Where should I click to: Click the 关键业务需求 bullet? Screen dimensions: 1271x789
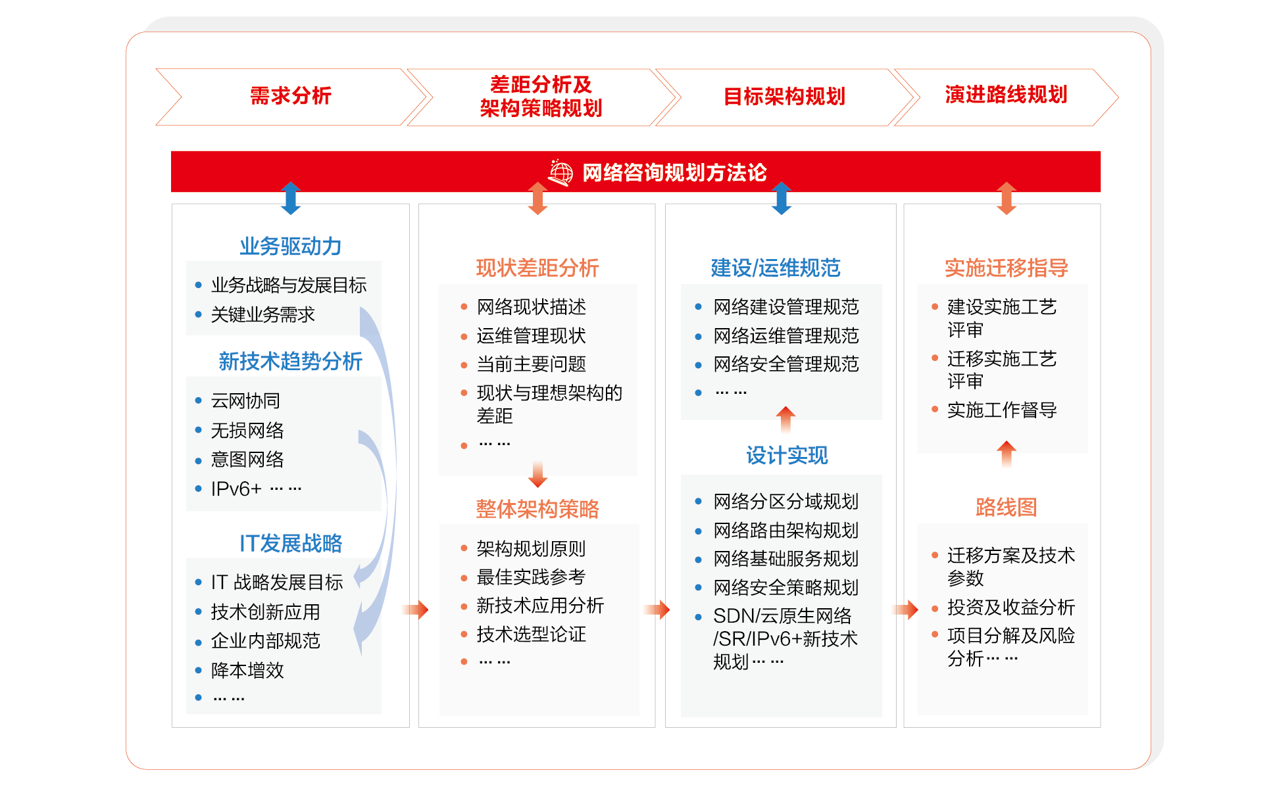pyautogui.click(x=262, y=315)
